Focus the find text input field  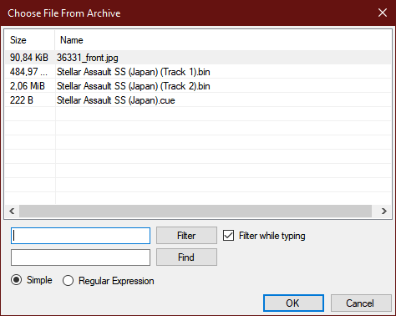80,257
